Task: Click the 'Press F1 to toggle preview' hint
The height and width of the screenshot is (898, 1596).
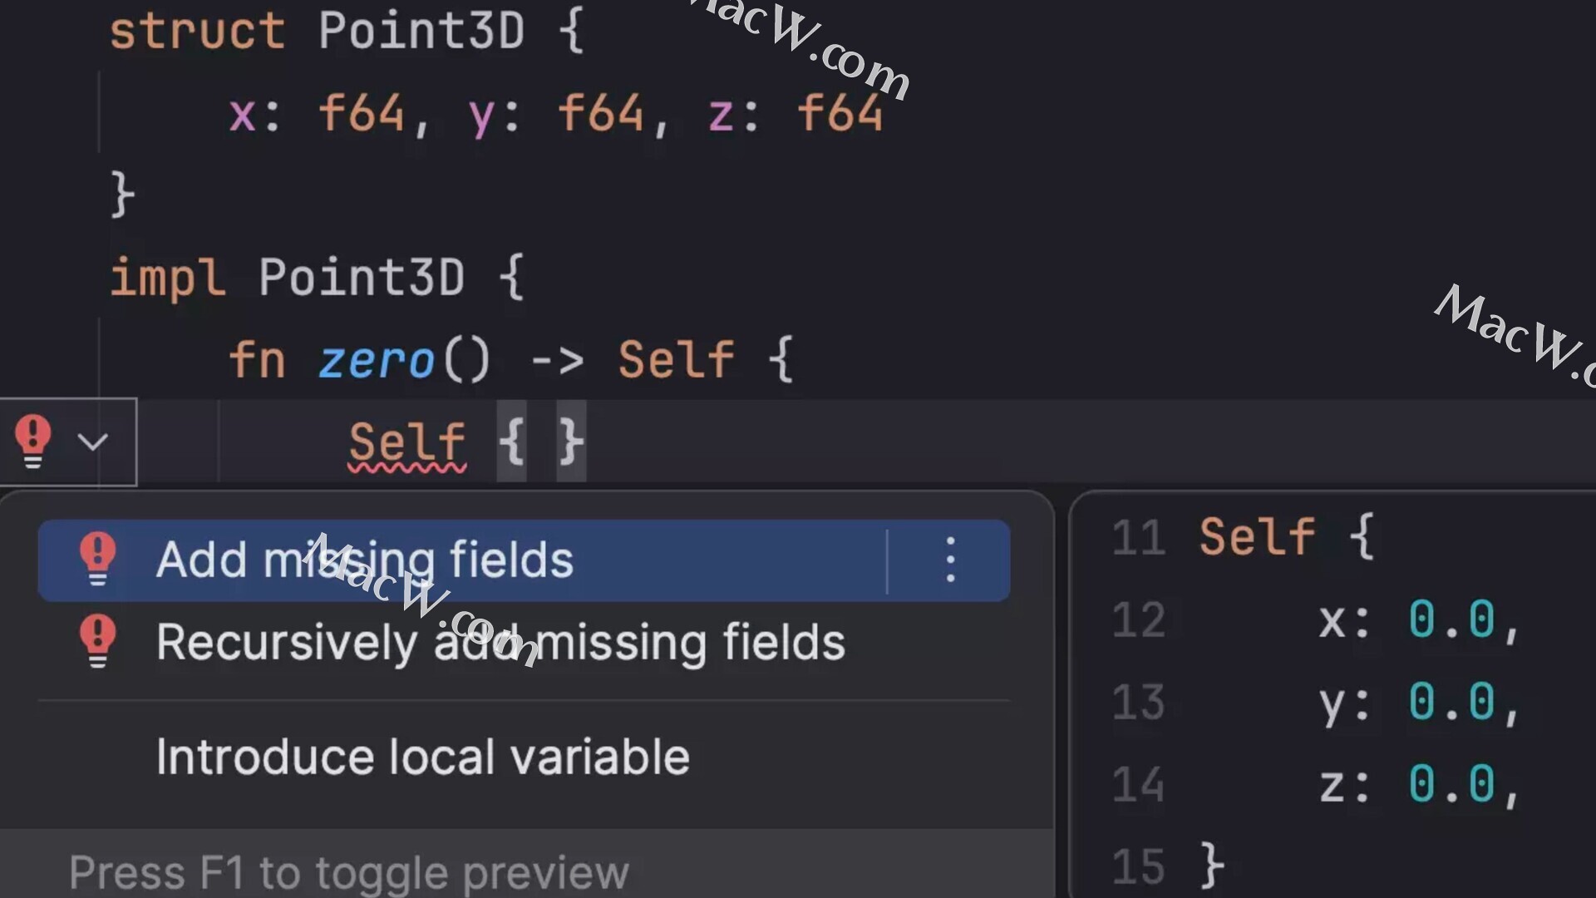Action: click(x=349, y=873)
